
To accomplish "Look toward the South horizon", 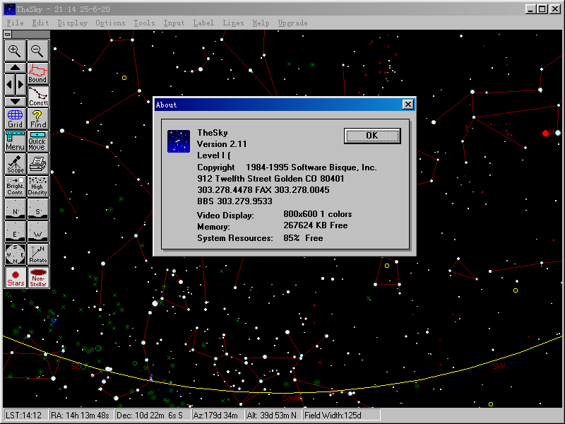I will 38,209.
